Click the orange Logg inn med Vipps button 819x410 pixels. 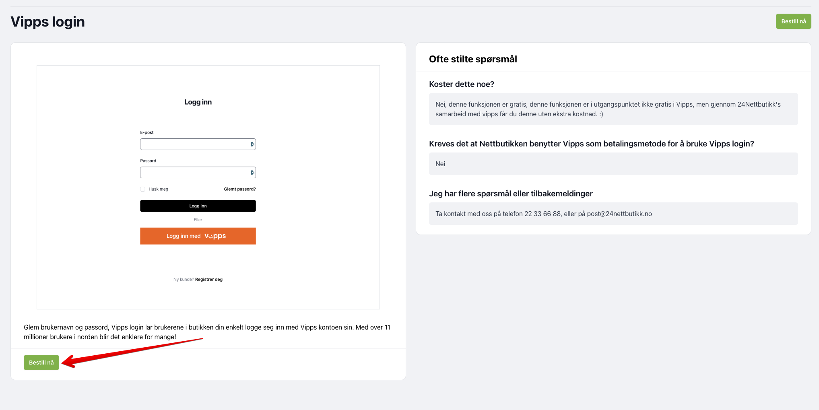pos(198,236)
